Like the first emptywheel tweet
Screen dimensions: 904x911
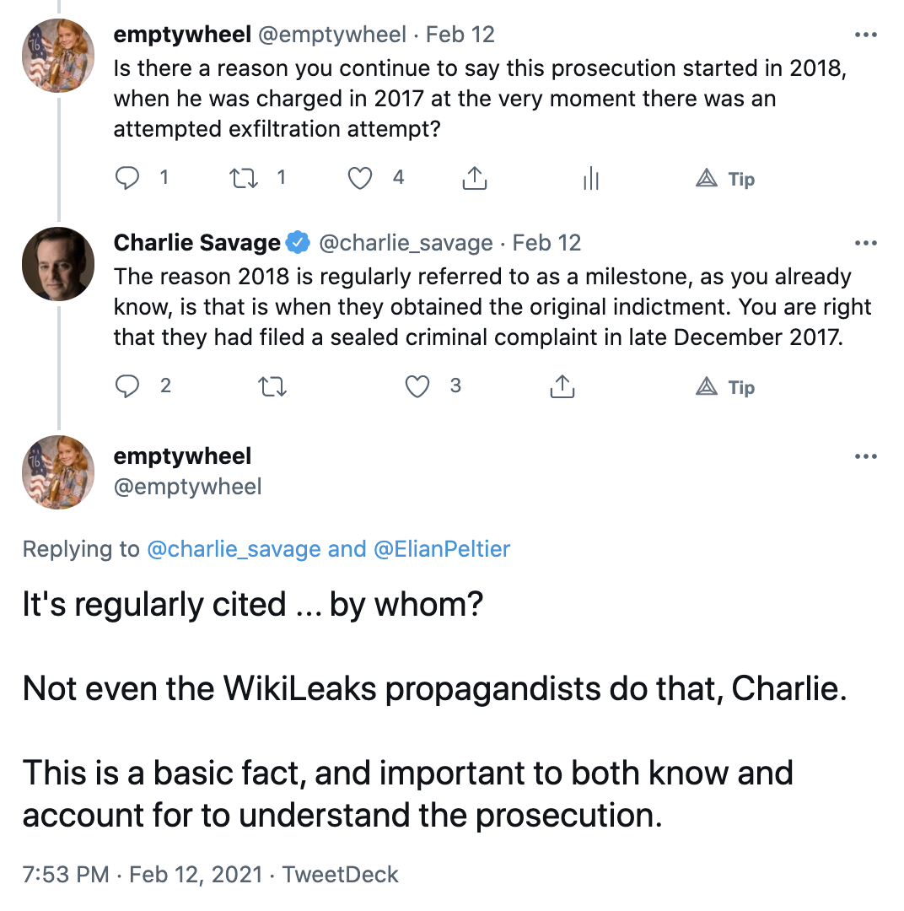(359, 178)
